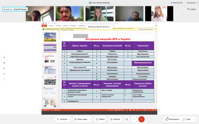This screenshot has height=124, width=199.
Task: Unmute the microphone
Action: click(62, 119)
